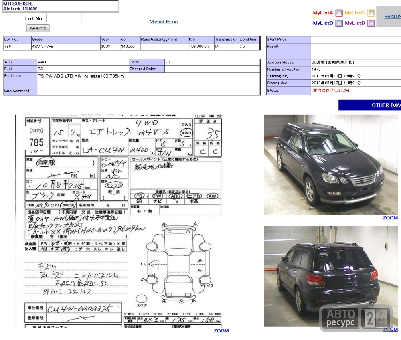The width and height of the screenshot is (401, 340).
Task: Click the Changed Color label cell
Action: (x=147, y=69)
